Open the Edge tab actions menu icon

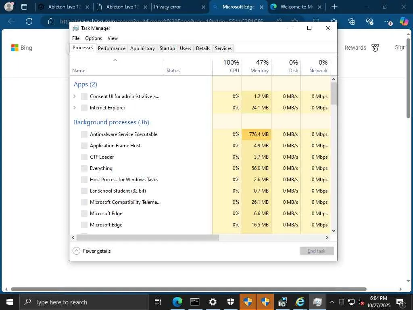click(24, 7)
